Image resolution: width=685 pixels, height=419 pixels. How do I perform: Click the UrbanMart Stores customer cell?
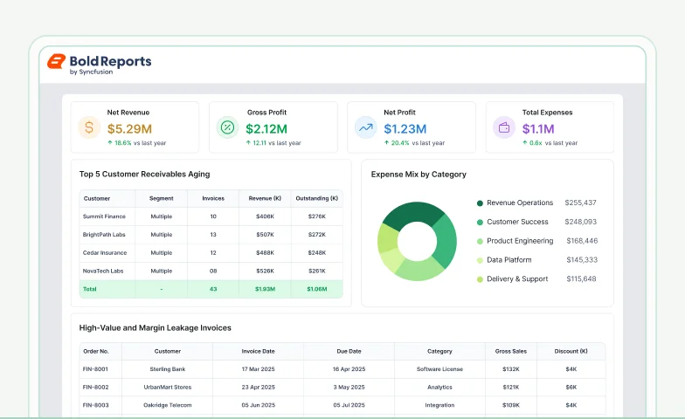tap(168, 388)
